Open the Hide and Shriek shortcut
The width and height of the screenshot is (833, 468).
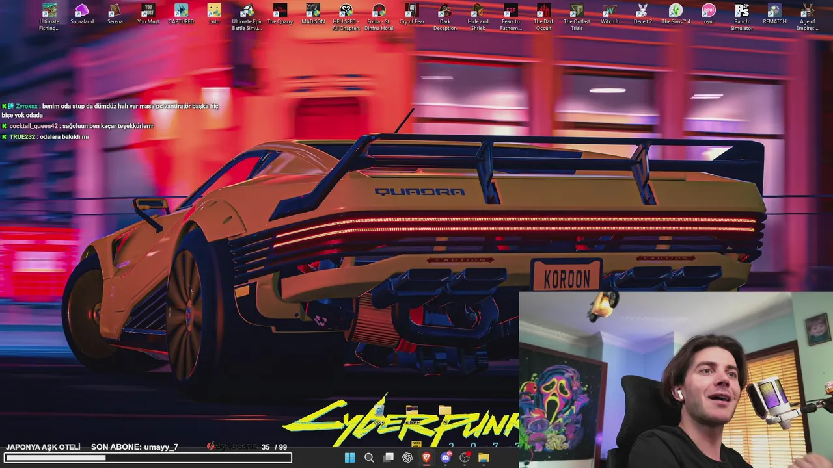(478, 17)
